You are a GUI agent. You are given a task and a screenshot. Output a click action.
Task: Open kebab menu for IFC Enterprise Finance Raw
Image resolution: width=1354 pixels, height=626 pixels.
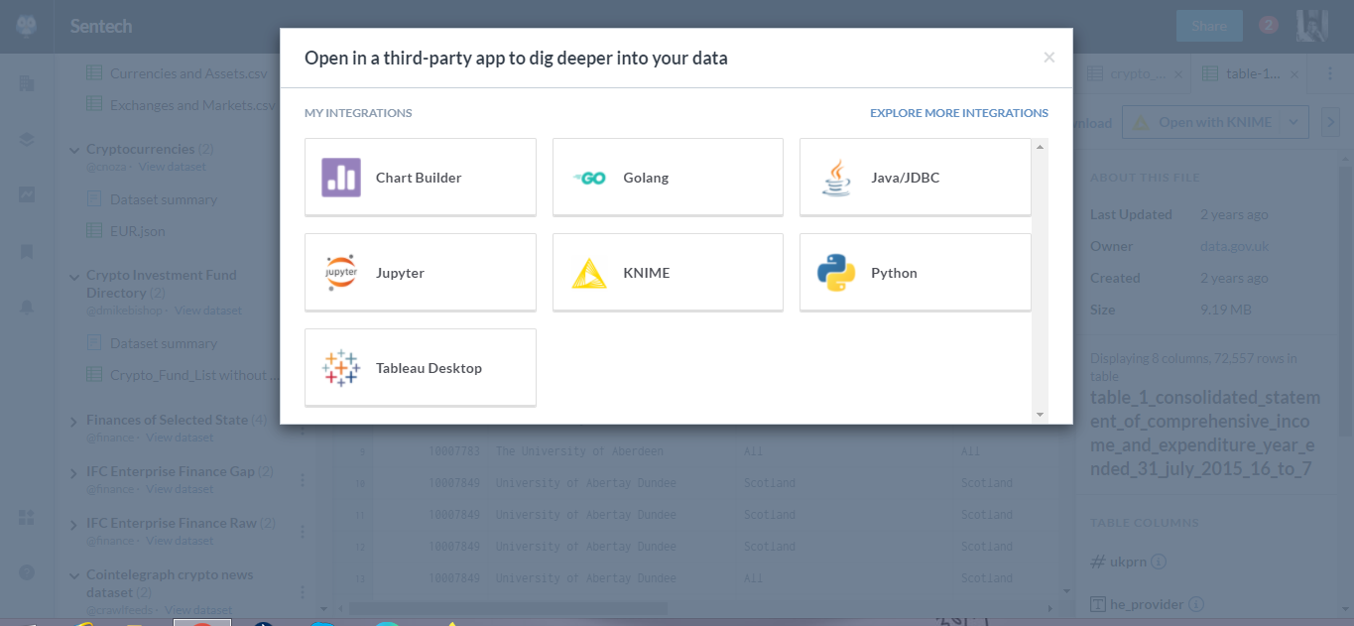point(303,532)
